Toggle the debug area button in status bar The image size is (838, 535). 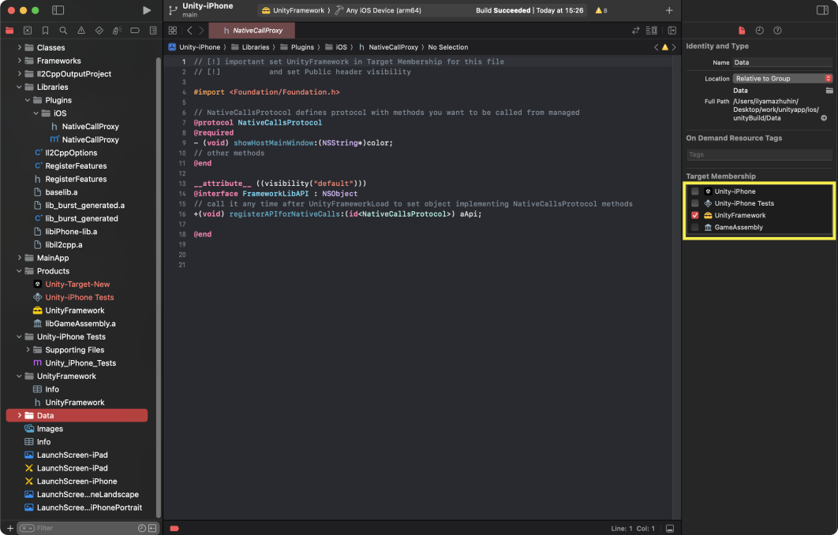tap(670, 529)
